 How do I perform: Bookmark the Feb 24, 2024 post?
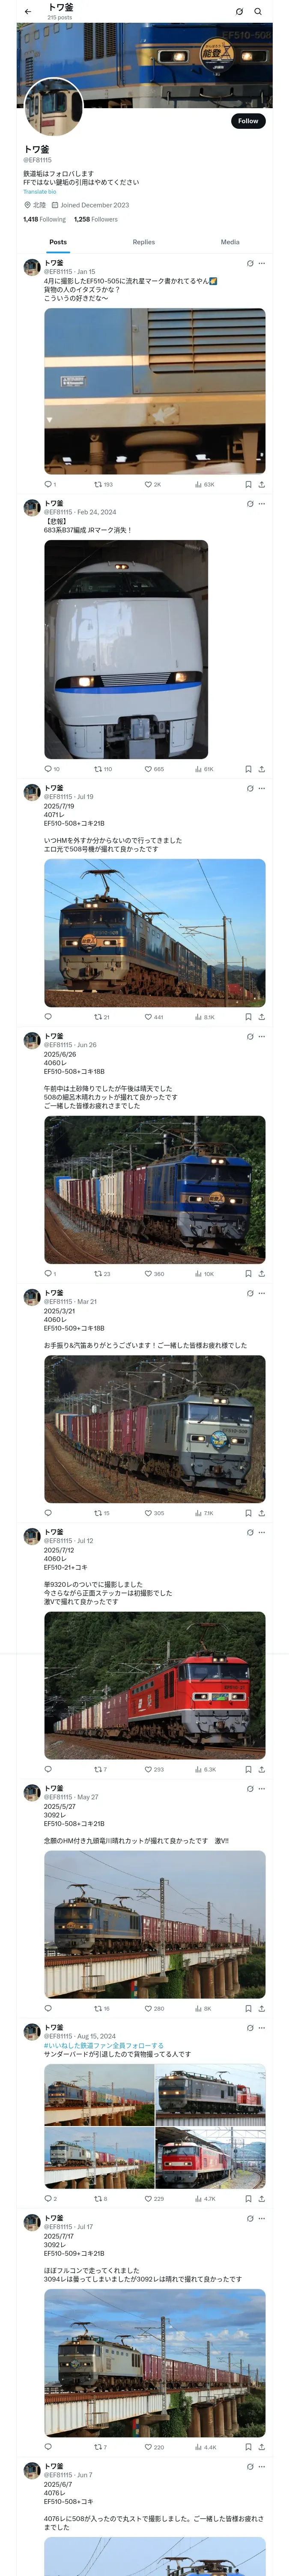pyautogui.click(x=248, y=769)
